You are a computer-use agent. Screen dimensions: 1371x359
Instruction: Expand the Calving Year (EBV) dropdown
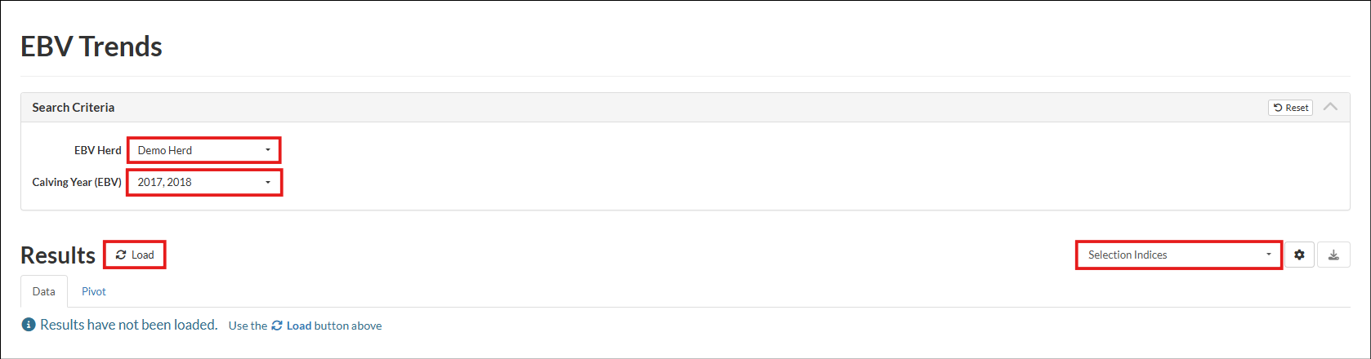pos(204,182)
